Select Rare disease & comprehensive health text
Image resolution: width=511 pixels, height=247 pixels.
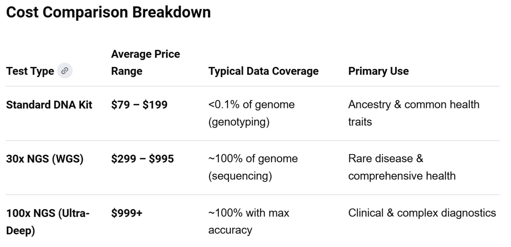click(x=402, y=167)
